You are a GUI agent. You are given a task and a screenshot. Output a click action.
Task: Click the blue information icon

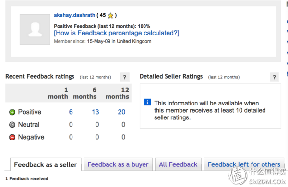point(147,102)
